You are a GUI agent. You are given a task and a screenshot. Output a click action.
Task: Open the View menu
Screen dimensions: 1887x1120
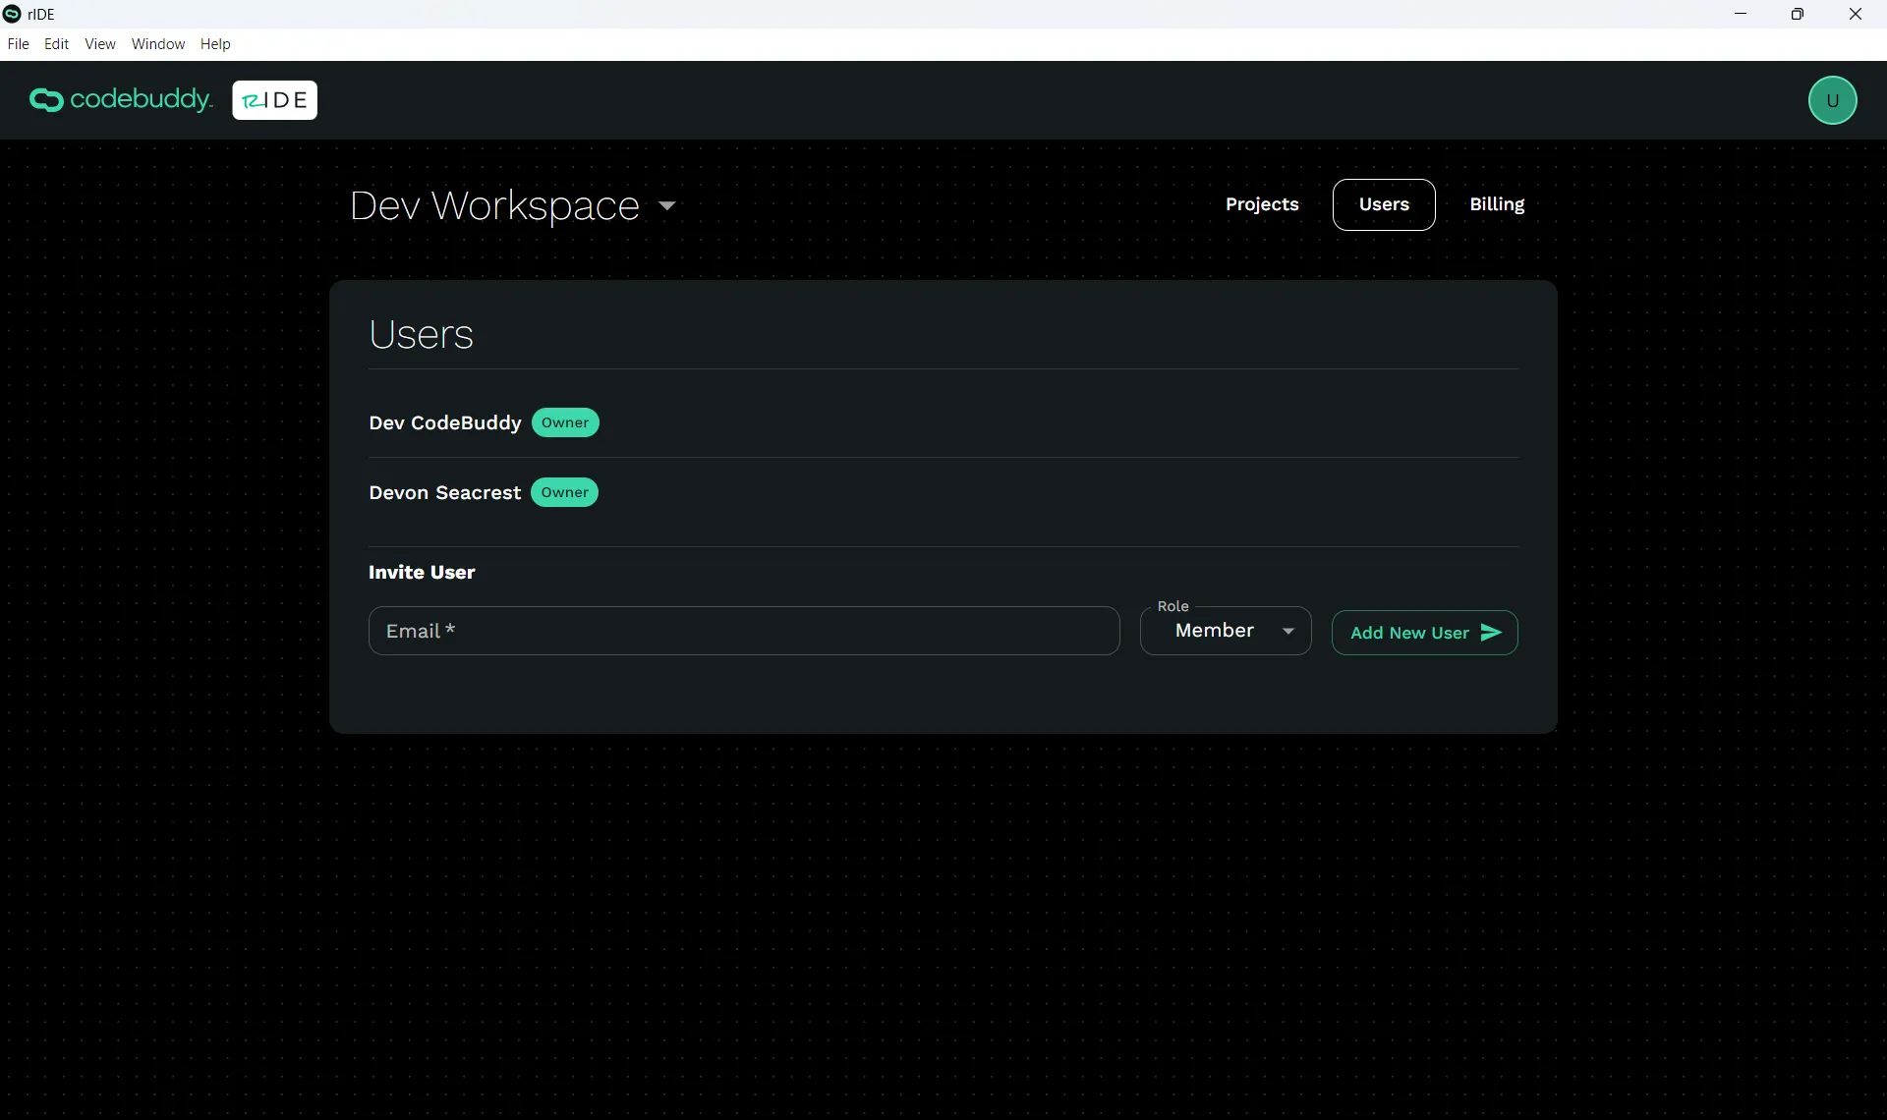100,44
